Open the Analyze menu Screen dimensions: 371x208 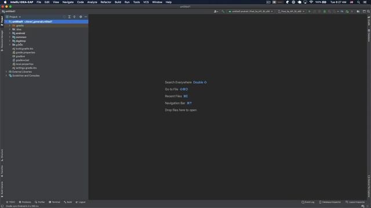pyautogui.click(x=92, y=2)
